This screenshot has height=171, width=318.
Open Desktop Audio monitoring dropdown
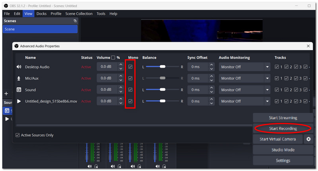click(244, 67)
